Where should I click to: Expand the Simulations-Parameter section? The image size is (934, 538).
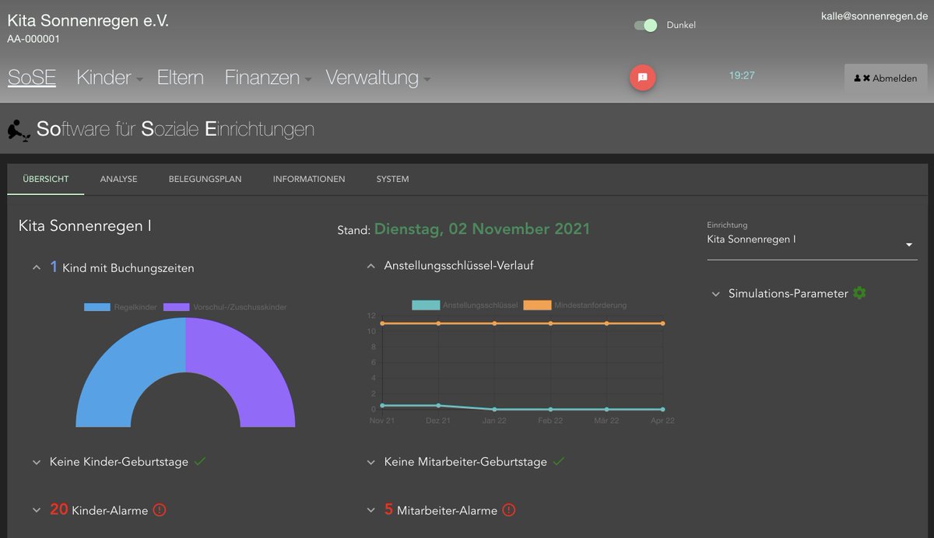[716, 294]
